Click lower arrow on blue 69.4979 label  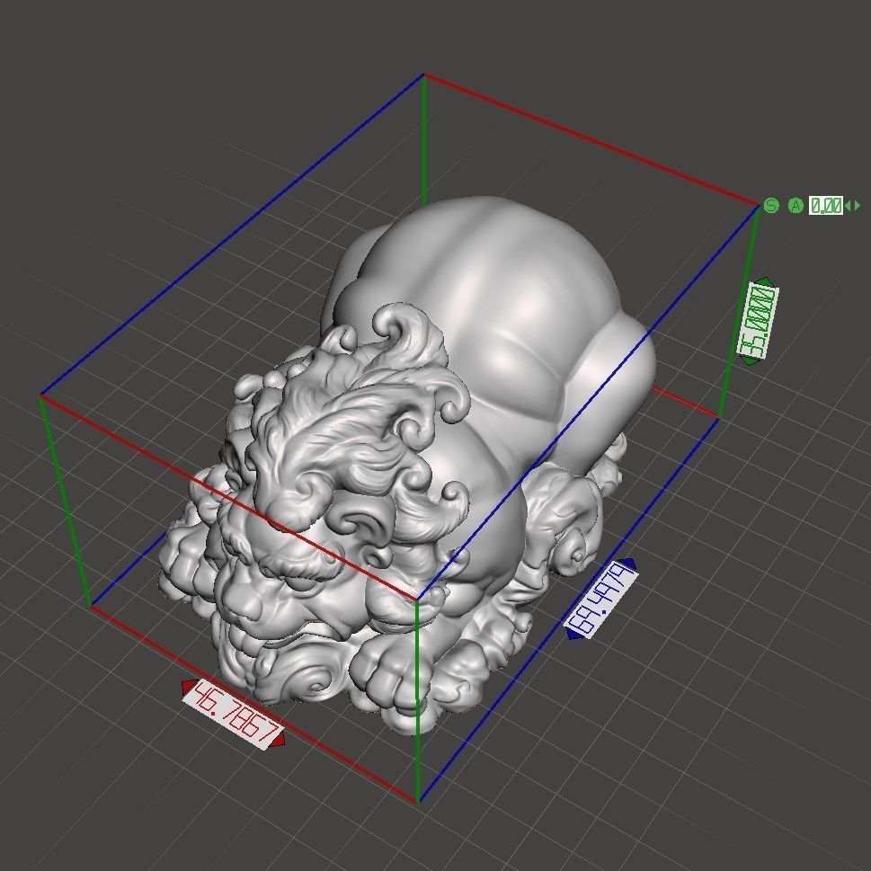pyautogui.click(x=573, y=633)
